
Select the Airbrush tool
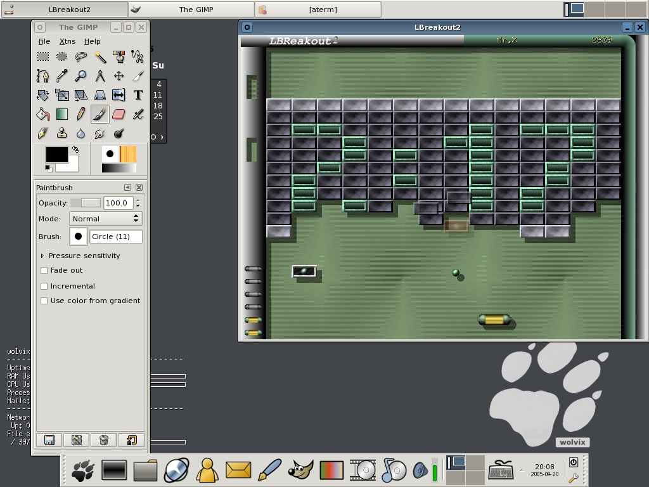[138, 114]
